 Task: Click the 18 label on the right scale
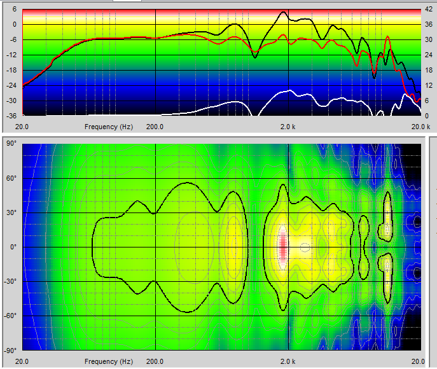pos(429,70)
